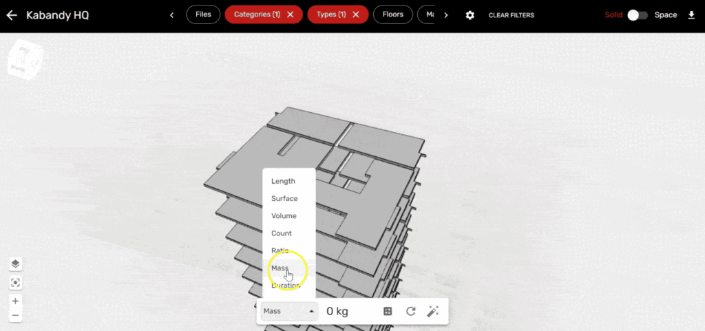Activate the magic wand tool
Image resolution: width=705 pixels, height=331 pixels.
[432, 312]
